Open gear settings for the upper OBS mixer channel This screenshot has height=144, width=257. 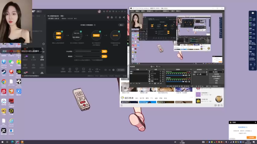point(189,75)
